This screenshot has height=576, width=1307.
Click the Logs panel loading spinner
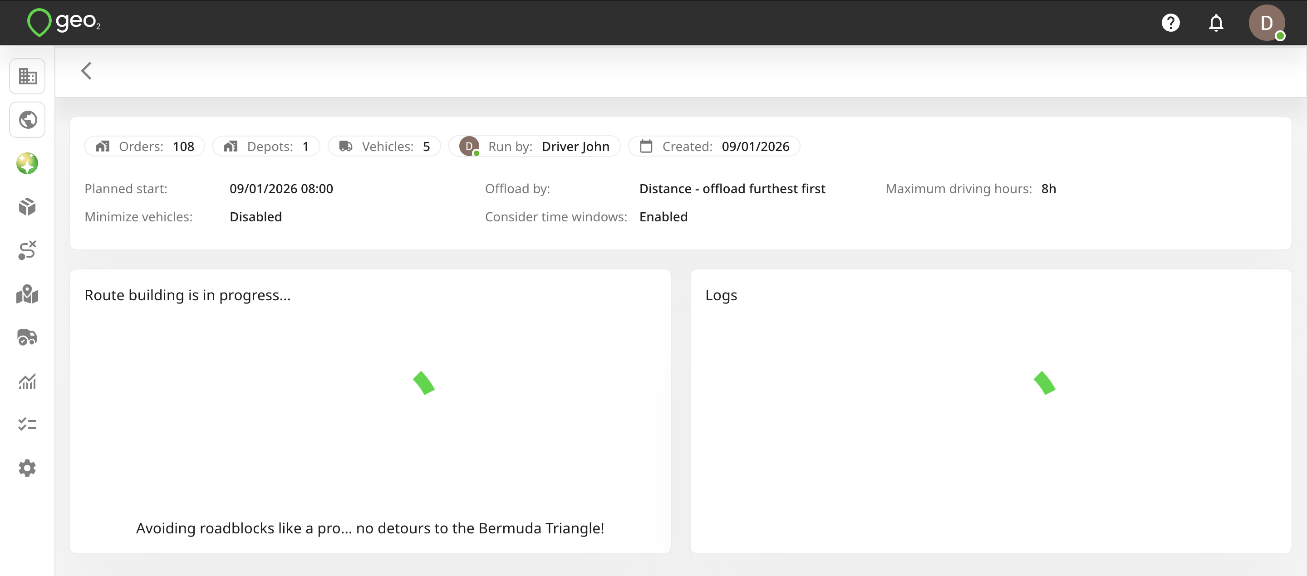1045,383
